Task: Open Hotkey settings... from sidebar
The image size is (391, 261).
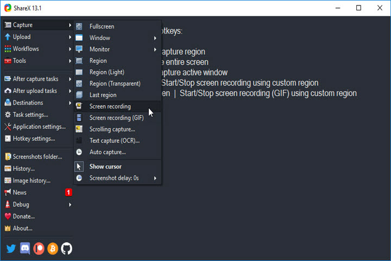Action: 38,139
